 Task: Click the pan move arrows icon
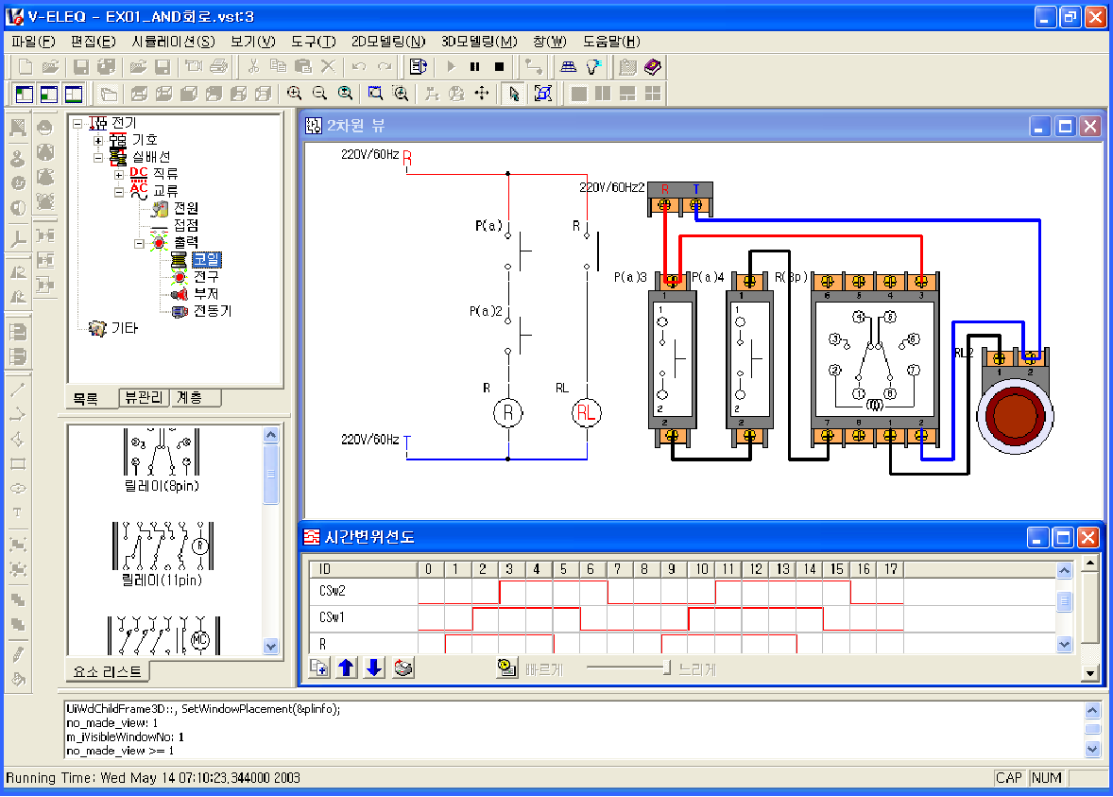coord(482,93)
